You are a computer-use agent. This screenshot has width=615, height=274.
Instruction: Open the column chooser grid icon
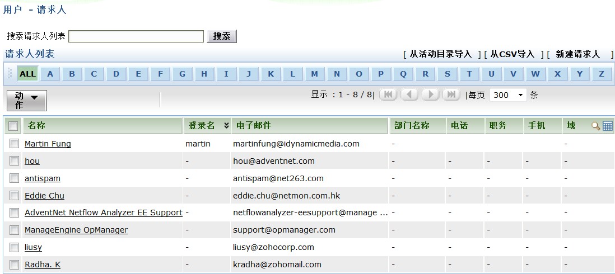pyautogui.click(x=608, y=126)
